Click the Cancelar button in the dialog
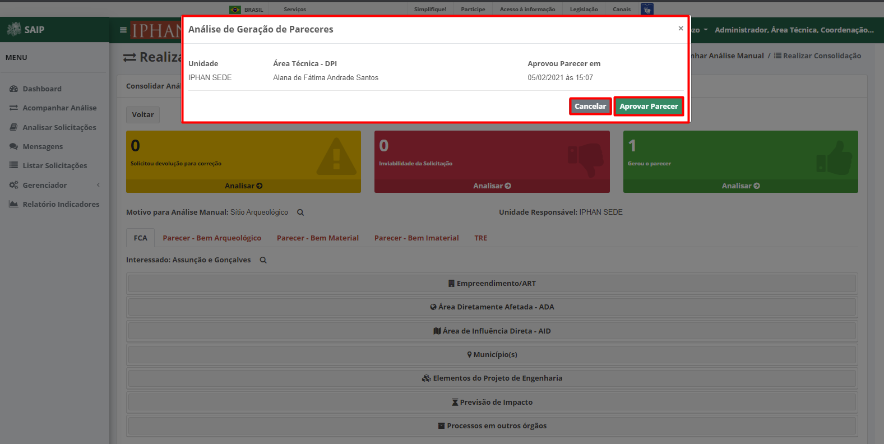Image resolution: width=884 pixels, height=444 pixels. (590, 106)
